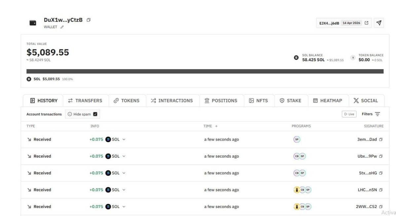Click the TIME column header

[208, 126]
